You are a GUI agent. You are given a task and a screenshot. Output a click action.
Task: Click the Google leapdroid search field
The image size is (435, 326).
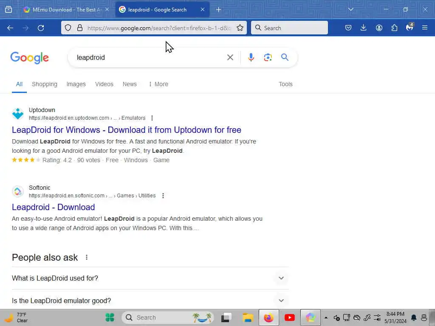tap(150, 57)
